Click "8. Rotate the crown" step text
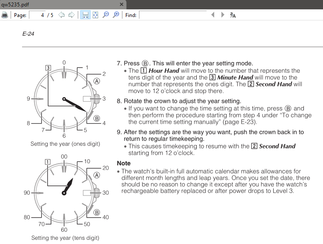 tap(179, 101)
